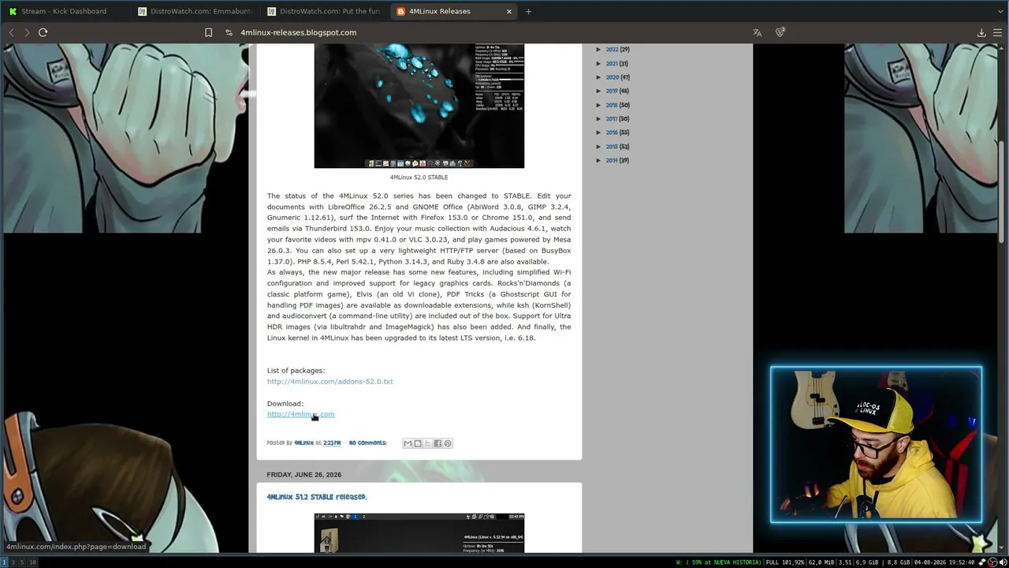Viewport: 1009px width, 568px height.
Task: Share post via Email icon
Action: click(x=408, y=443)
